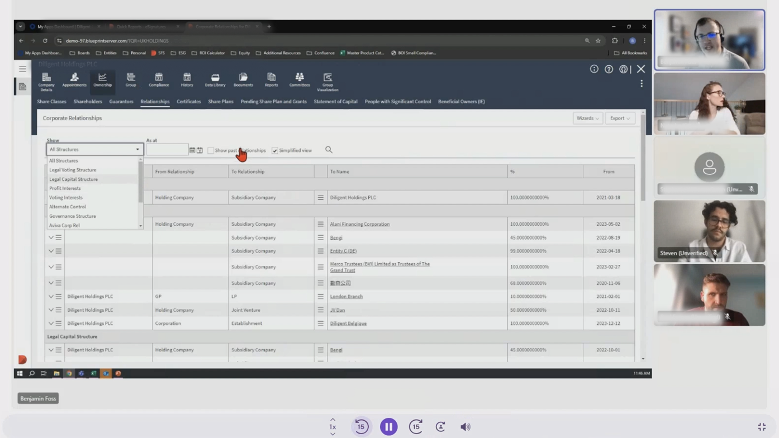Uncheck the Simplified view checkbox

coord(275,150)
